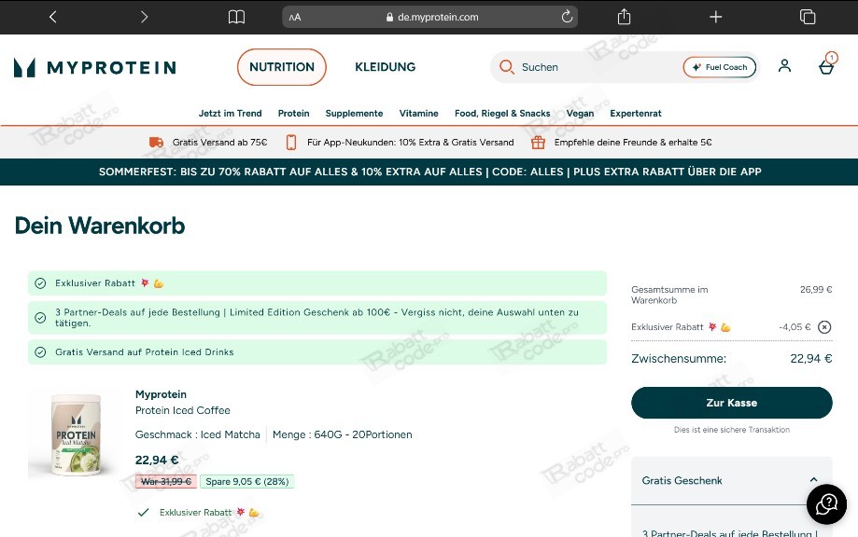Open the Supplemente menu

coord(354,114)
